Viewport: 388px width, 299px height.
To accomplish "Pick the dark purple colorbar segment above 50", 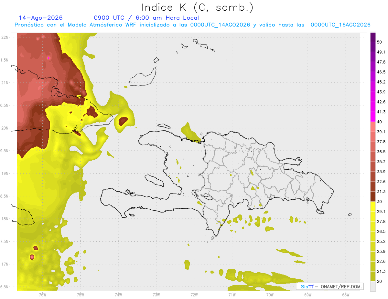I will click(x=373, y=37).
